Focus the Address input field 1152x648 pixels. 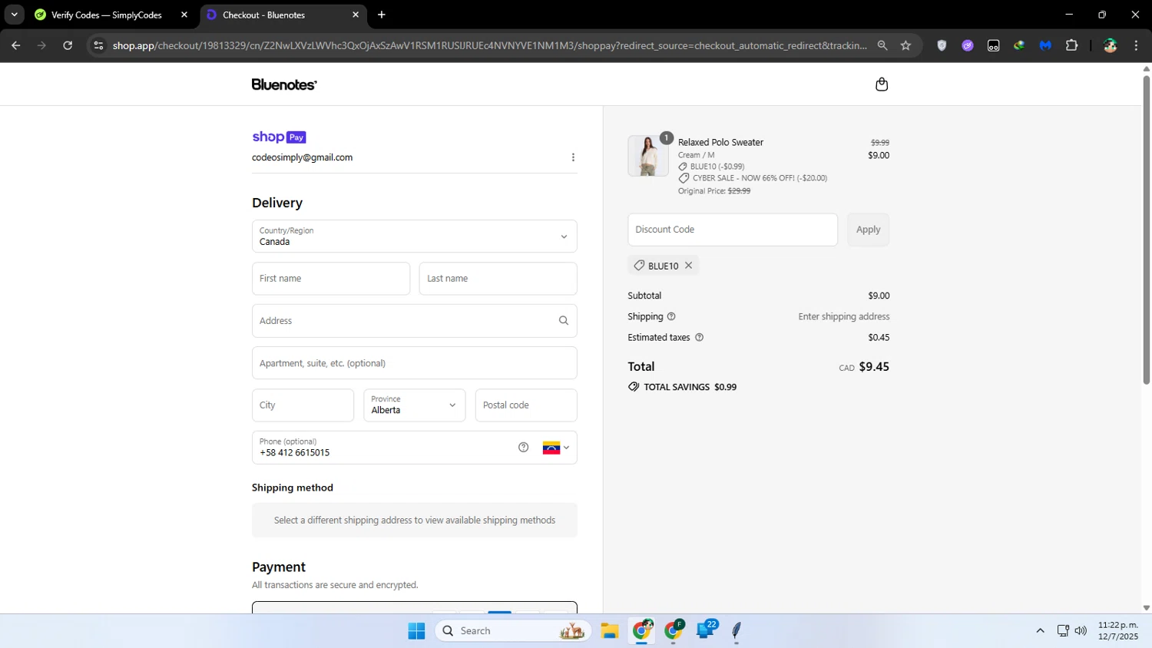pyautogui.click(x=415, y=321)
